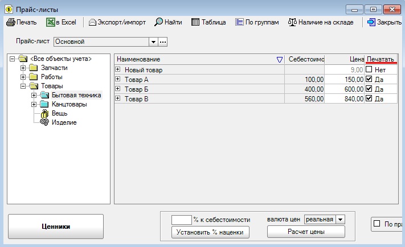The height and width of the screenshot is (247, 405).
Task: Click Установить % наценки button
Action: pos(210,232)
